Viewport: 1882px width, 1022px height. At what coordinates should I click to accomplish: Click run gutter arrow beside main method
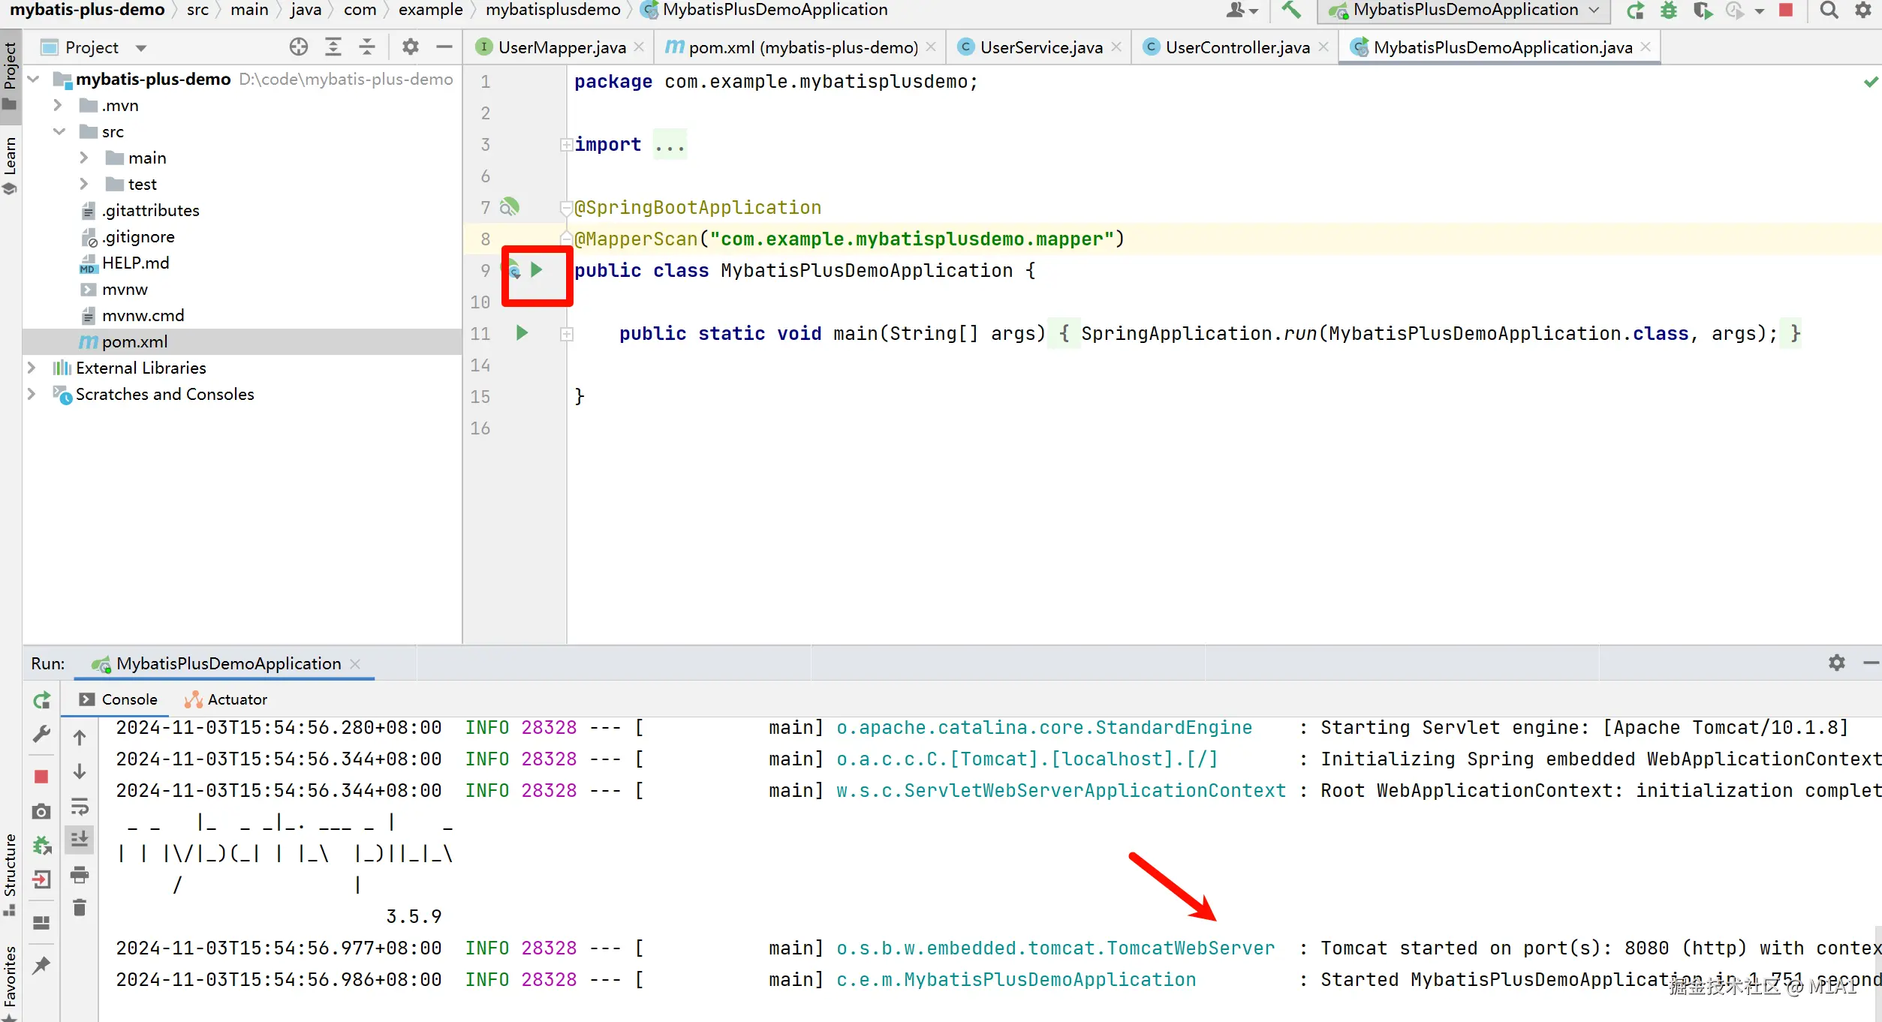[522, 332]
